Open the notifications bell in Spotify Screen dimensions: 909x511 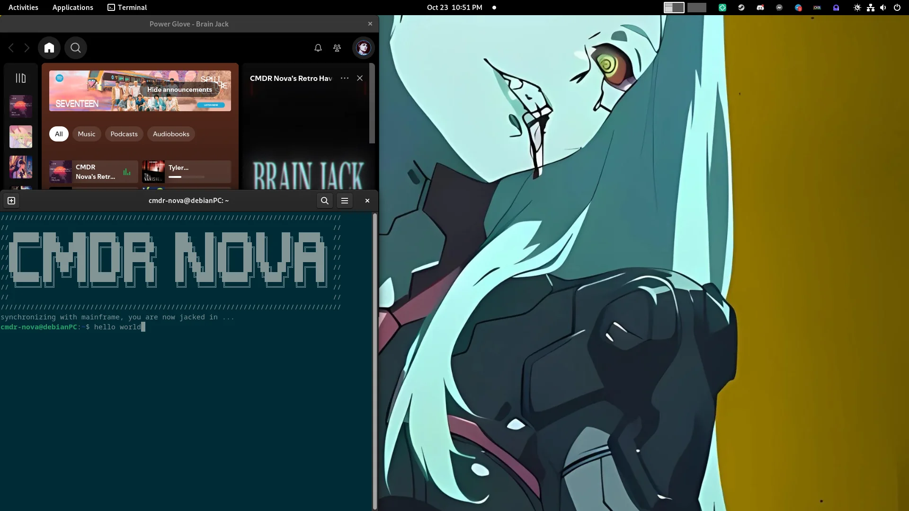[x=318, y=48]
